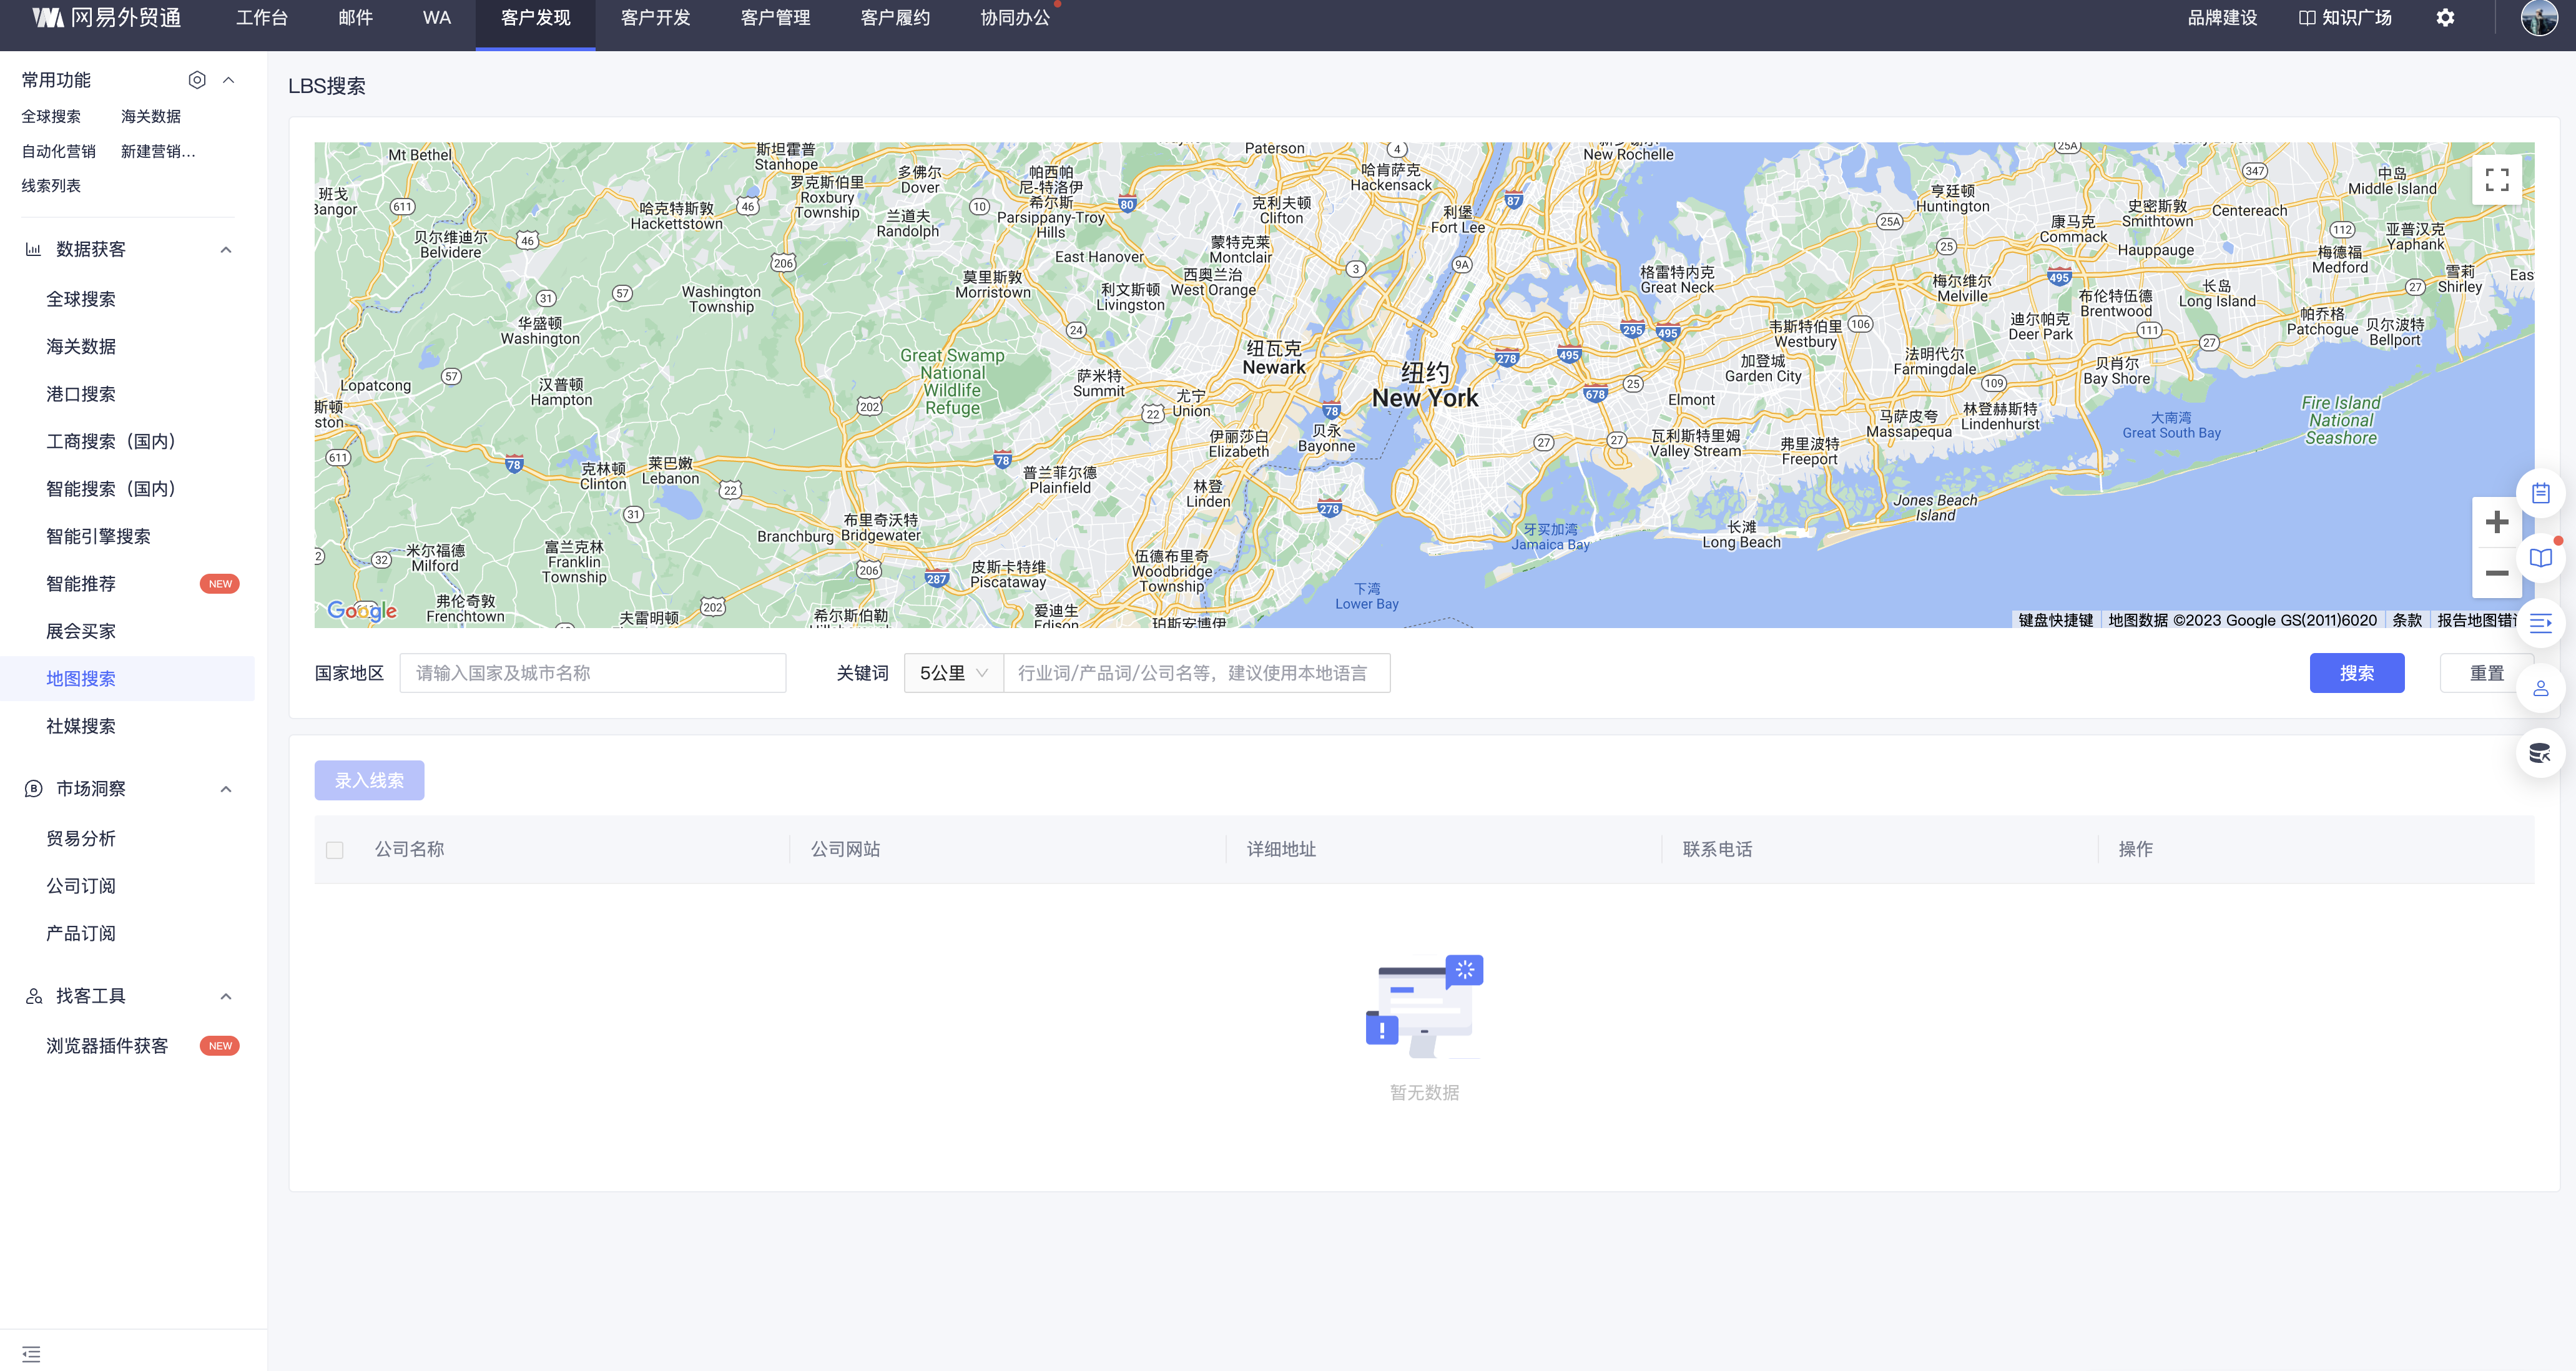Open 全球搜索 shortcut under 常用功能
The width and height of the screenshot is (2576, 1371).
(51, 117)
